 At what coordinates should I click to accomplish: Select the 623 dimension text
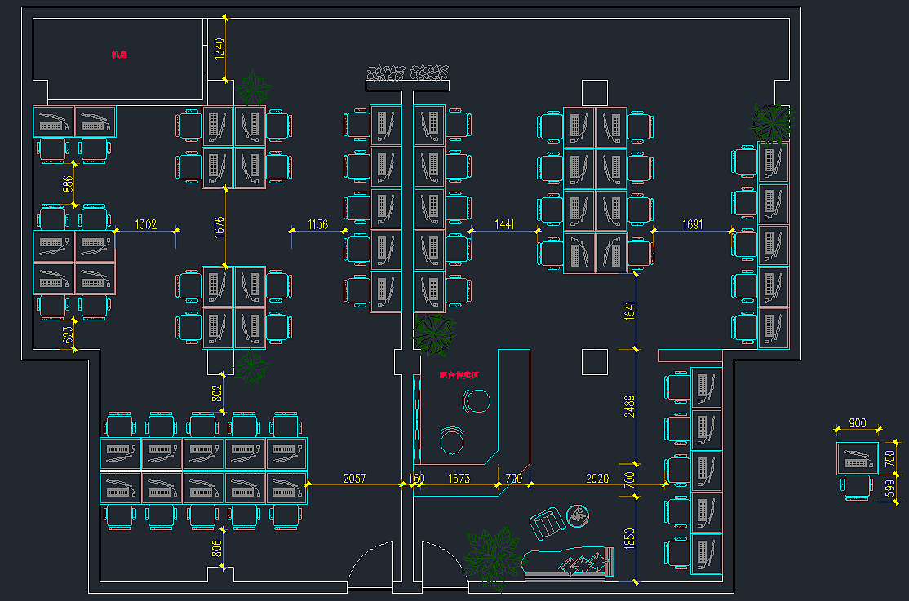click(68, 334)
